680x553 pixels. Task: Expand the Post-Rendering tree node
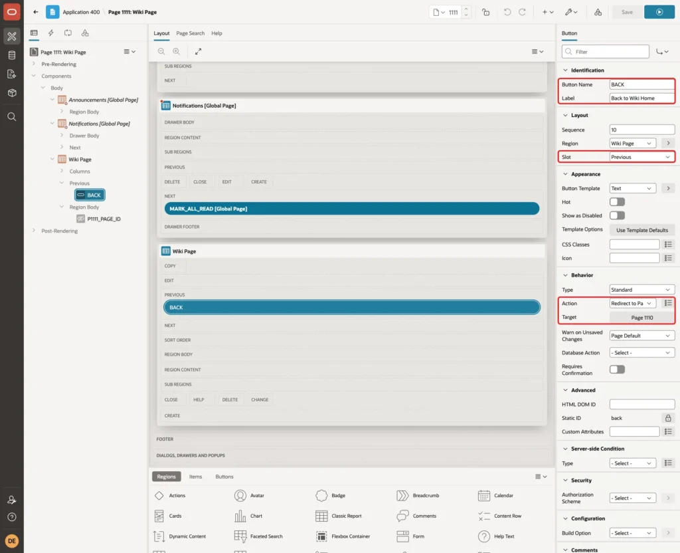[34, 231]
